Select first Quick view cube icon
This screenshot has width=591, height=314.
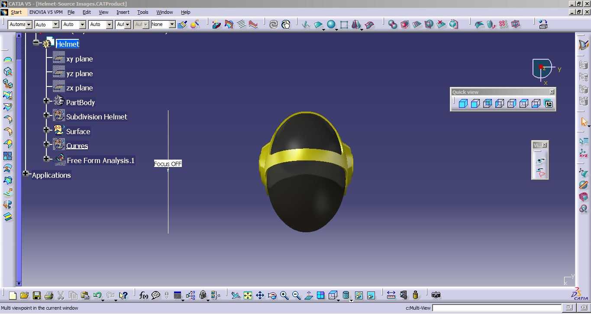click(463, 104)
